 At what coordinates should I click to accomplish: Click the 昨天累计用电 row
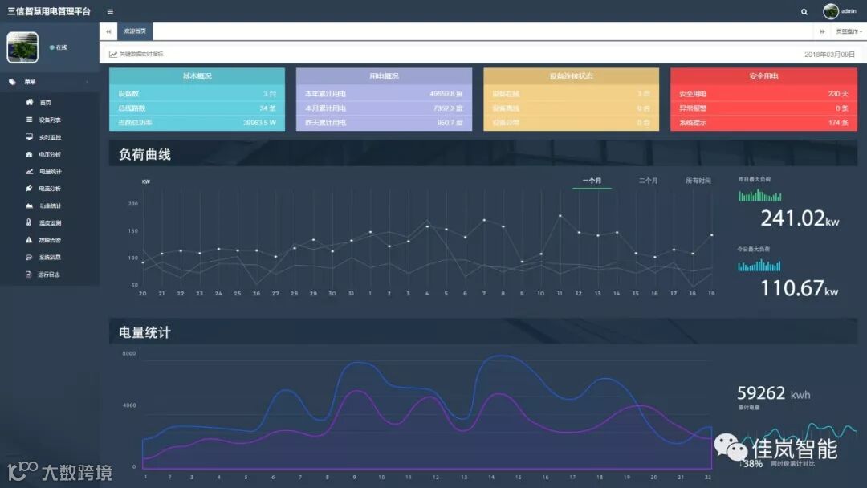point(384,123)
